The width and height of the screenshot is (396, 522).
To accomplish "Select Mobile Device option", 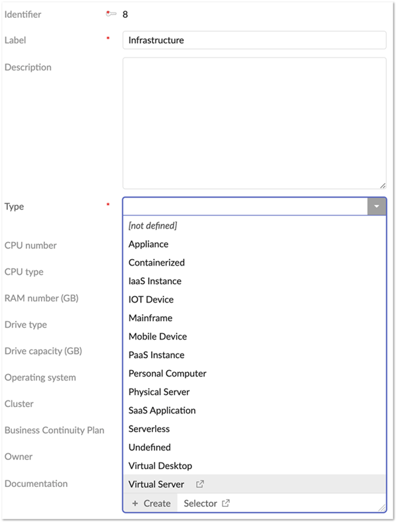I will click(158, 336).
